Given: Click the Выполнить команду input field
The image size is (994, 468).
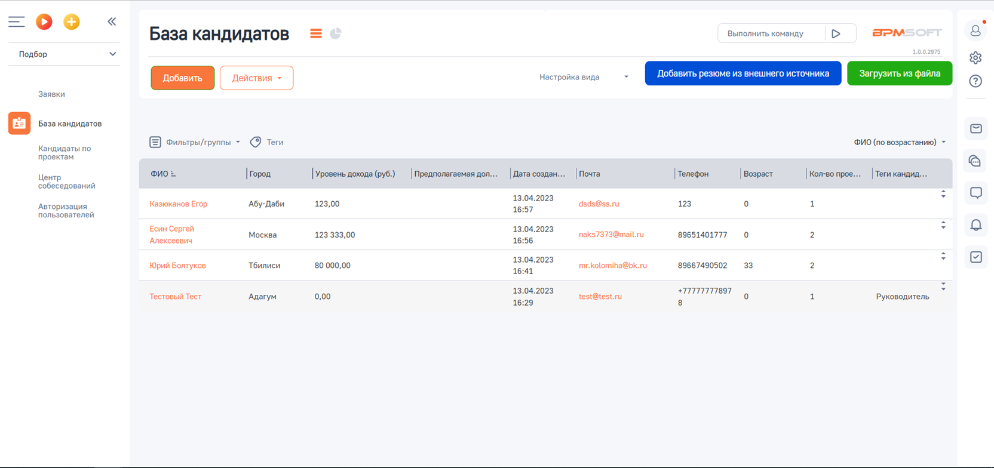Looking at the screenshot, I should [x=771, y=33].
